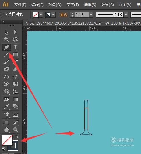This screenshot has height=154, width=141.
Task: Select the Line Segment tool
Action: 6,55
